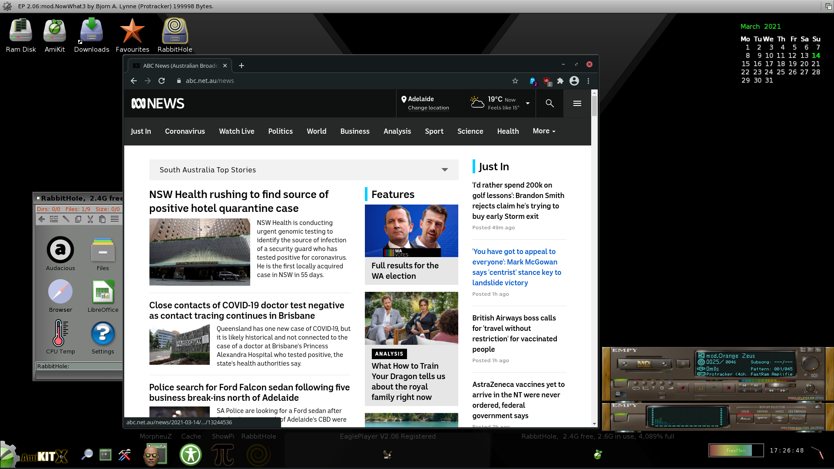Click the Change location link
This screenshot has height=469, width=834.
click(x=428, y=108)
